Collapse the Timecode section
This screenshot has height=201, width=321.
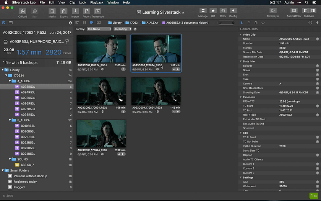point(240,97)
